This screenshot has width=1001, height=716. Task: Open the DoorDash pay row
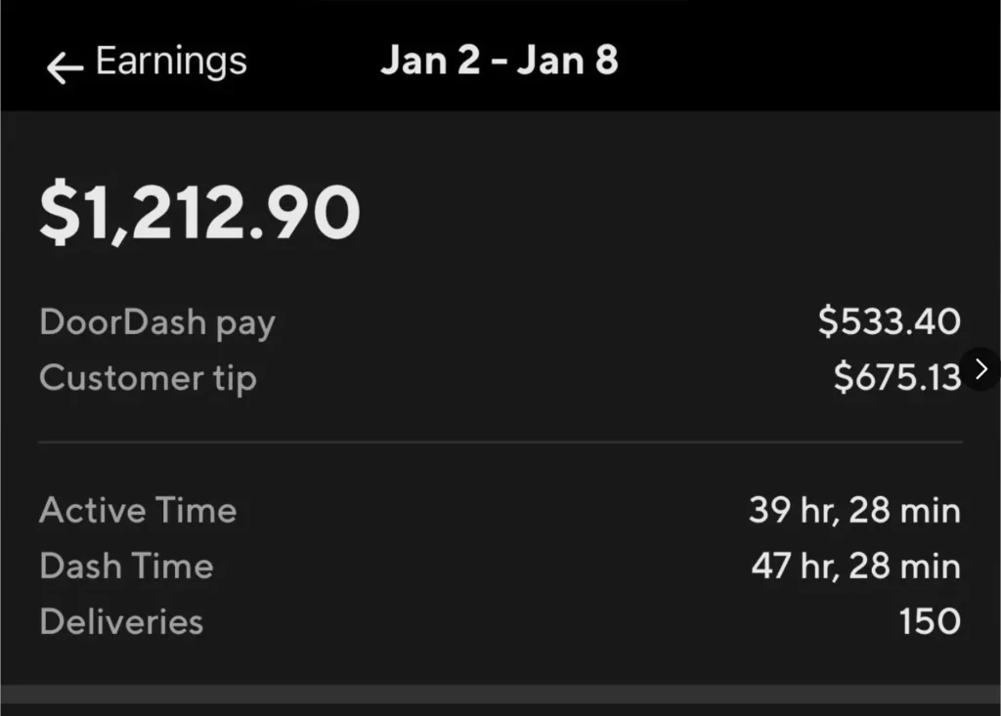500,321
